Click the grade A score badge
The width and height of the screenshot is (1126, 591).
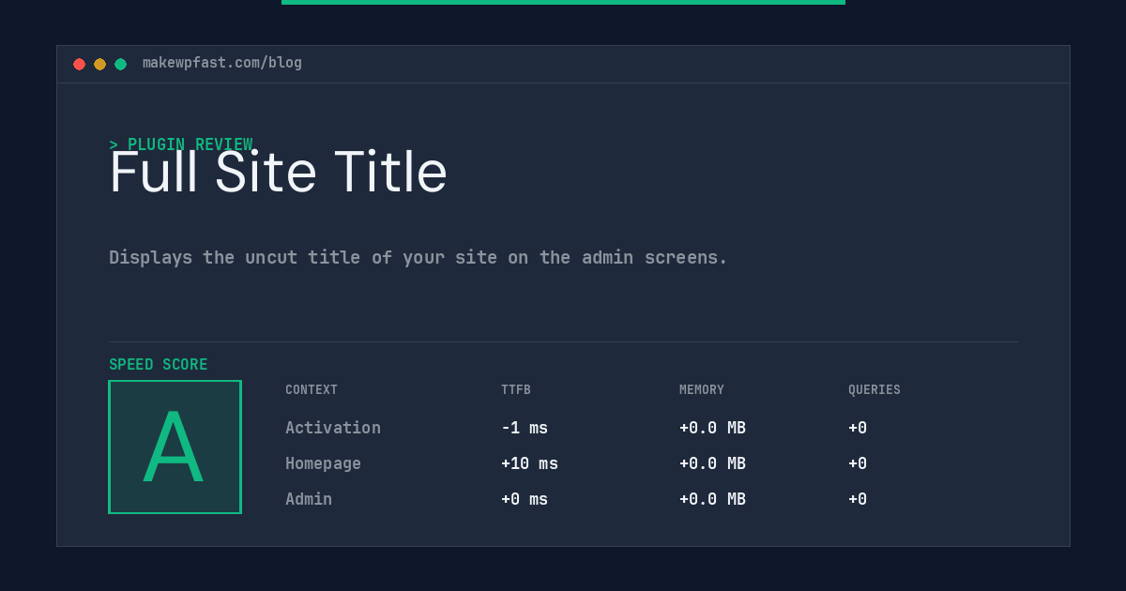tap(175, 447)
